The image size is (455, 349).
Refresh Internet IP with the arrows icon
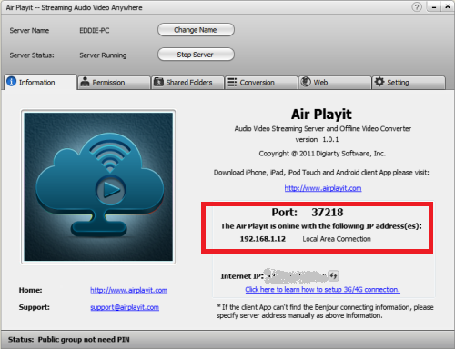click(x=333, y=275)
